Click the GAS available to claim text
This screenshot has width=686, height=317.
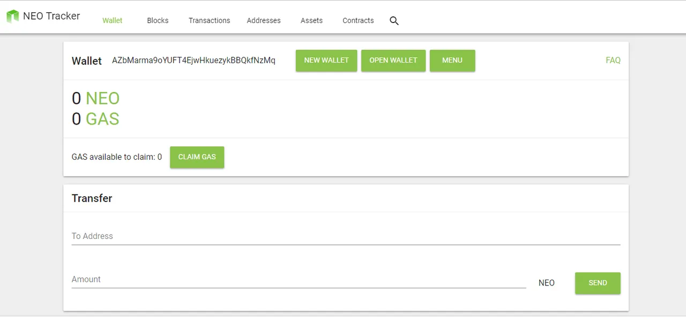pyautogui.click(x=117, y=157)
